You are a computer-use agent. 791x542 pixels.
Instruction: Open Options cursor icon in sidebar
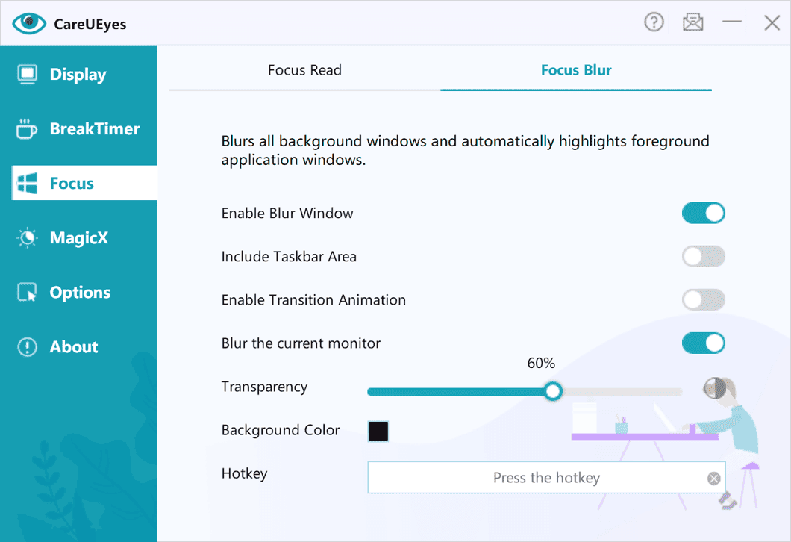pos(28,292)
